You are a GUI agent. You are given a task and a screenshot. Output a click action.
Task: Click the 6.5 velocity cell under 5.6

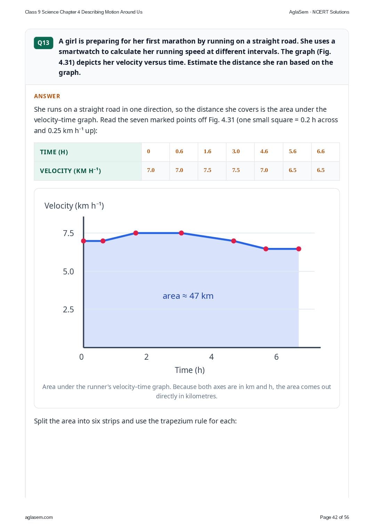click(293, 170)
